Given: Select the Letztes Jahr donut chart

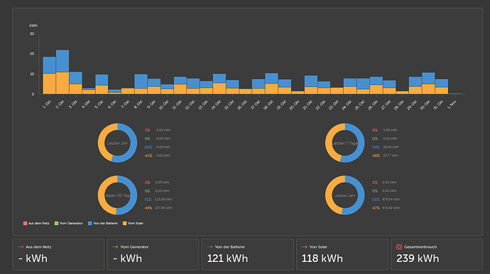Looking at the screenshot, I should pyautogui.click(x=345, y=195).
